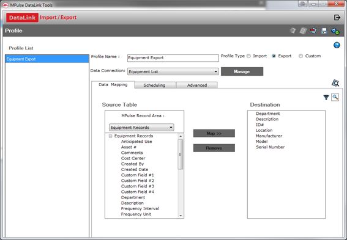Select Asset # in source tree
Screen dimensions: 347x240
pyautogui.click(x=129, y=147)
